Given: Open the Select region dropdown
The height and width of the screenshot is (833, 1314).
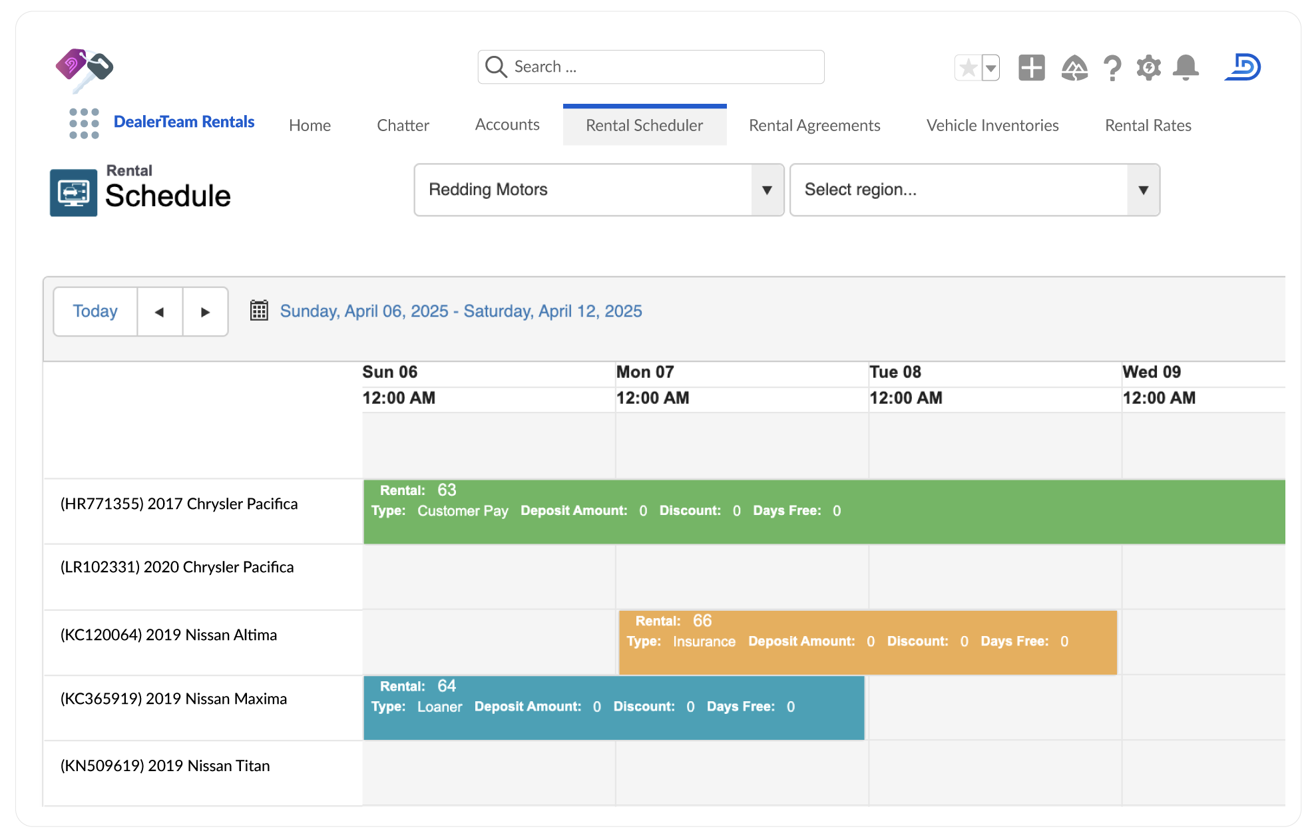Looking at the screenshot, I should (x=975, y=190).
